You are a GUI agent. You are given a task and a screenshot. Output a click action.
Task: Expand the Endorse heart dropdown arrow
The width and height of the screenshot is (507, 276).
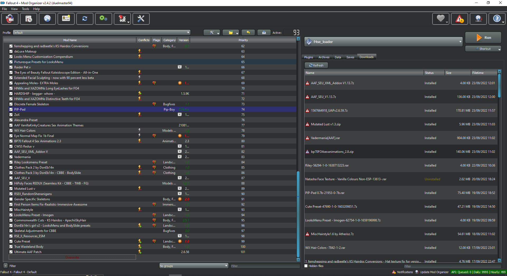(x=447, y=22)
